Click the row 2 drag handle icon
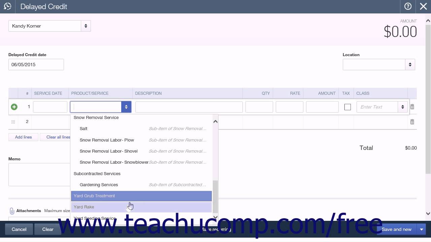 (x=13, y=122)
